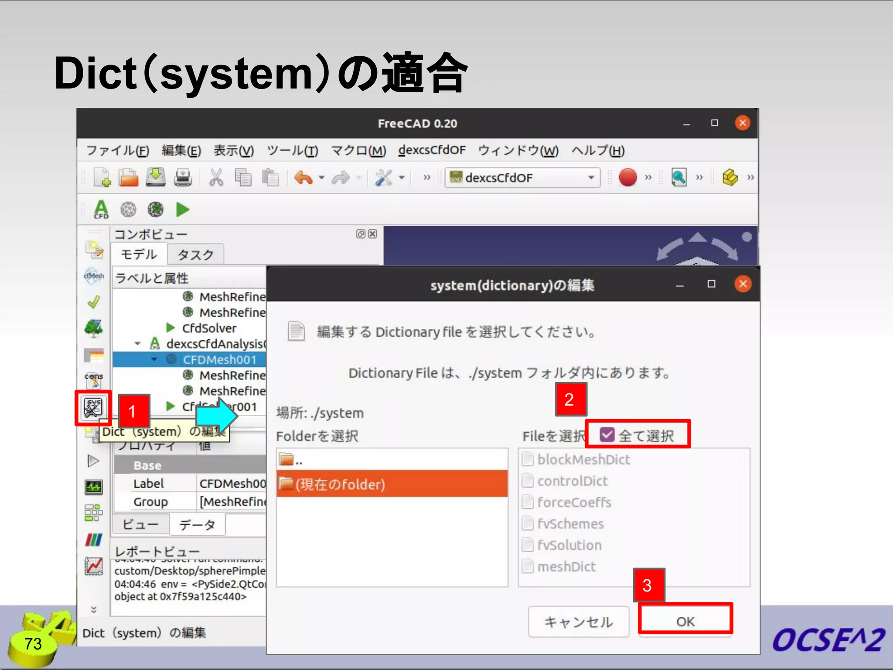Click the cfMesh sidebar icon
This screenshot has width=893, height=670.
[94, 276]
